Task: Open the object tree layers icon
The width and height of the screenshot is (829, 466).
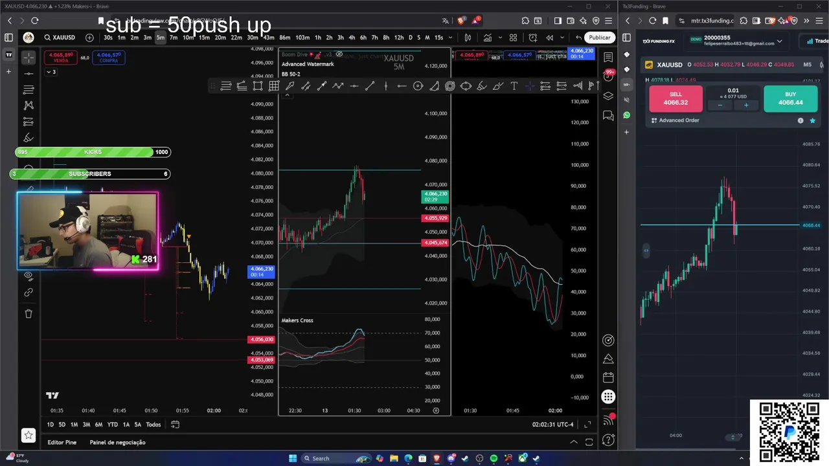Action: pos(608,96)
